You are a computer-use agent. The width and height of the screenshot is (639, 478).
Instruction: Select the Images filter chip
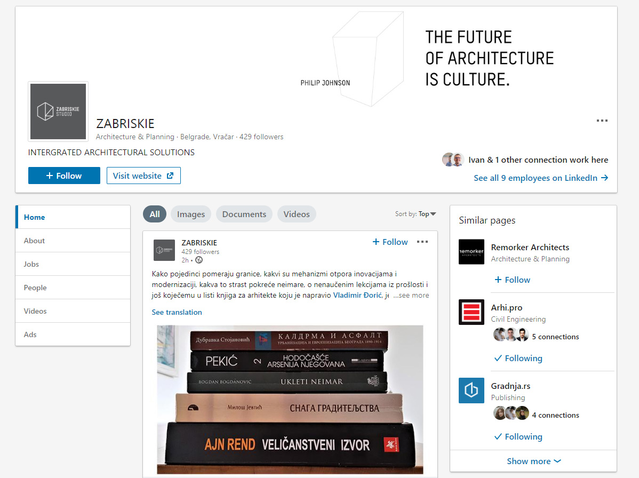(191, 214)
